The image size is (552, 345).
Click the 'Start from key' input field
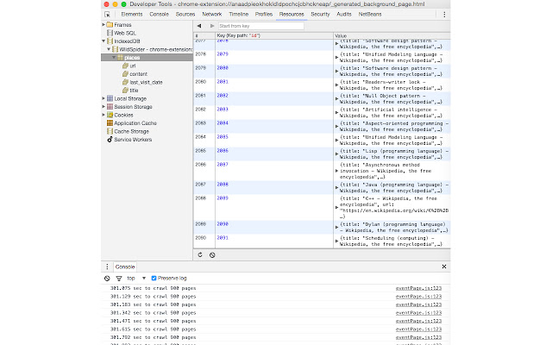(x=259, y=26)
